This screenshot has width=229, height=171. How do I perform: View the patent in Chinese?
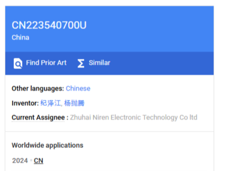pos(78,88)
